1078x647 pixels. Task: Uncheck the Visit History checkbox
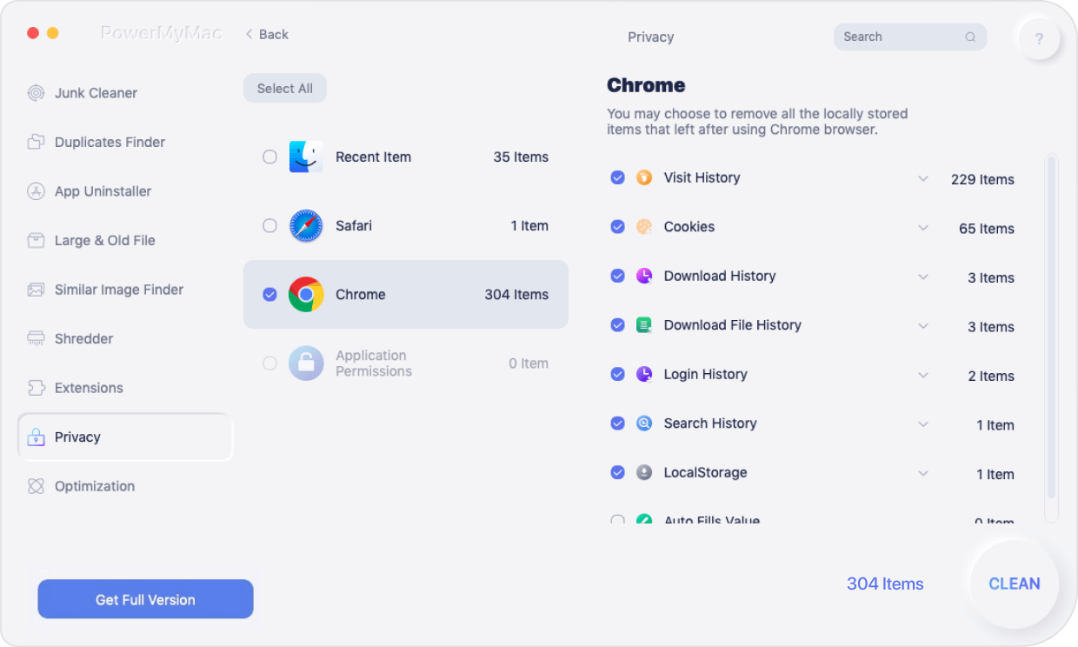617,177
